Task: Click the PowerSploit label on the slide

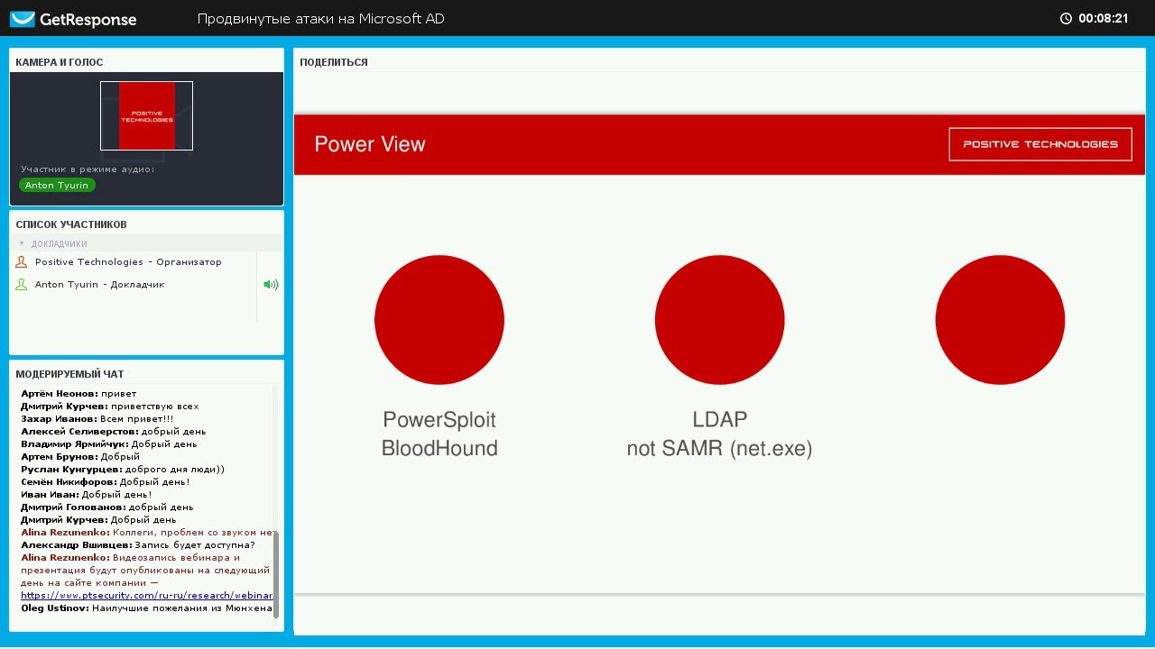Action: pyautogui.click(x=439, y=420)
